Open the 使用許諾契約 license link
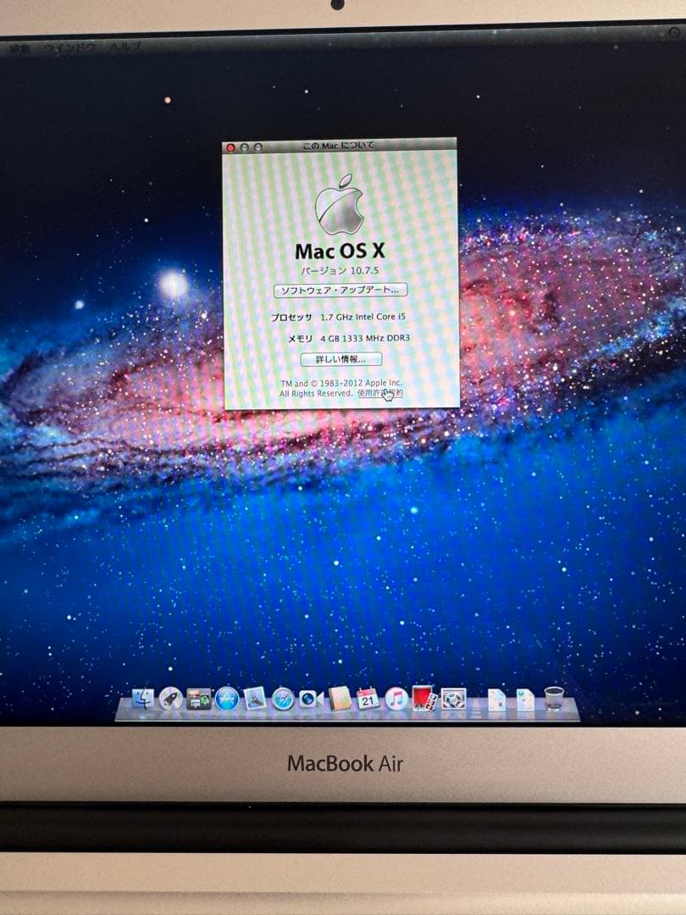Screen dimensions: 686x915 (379, 393)
